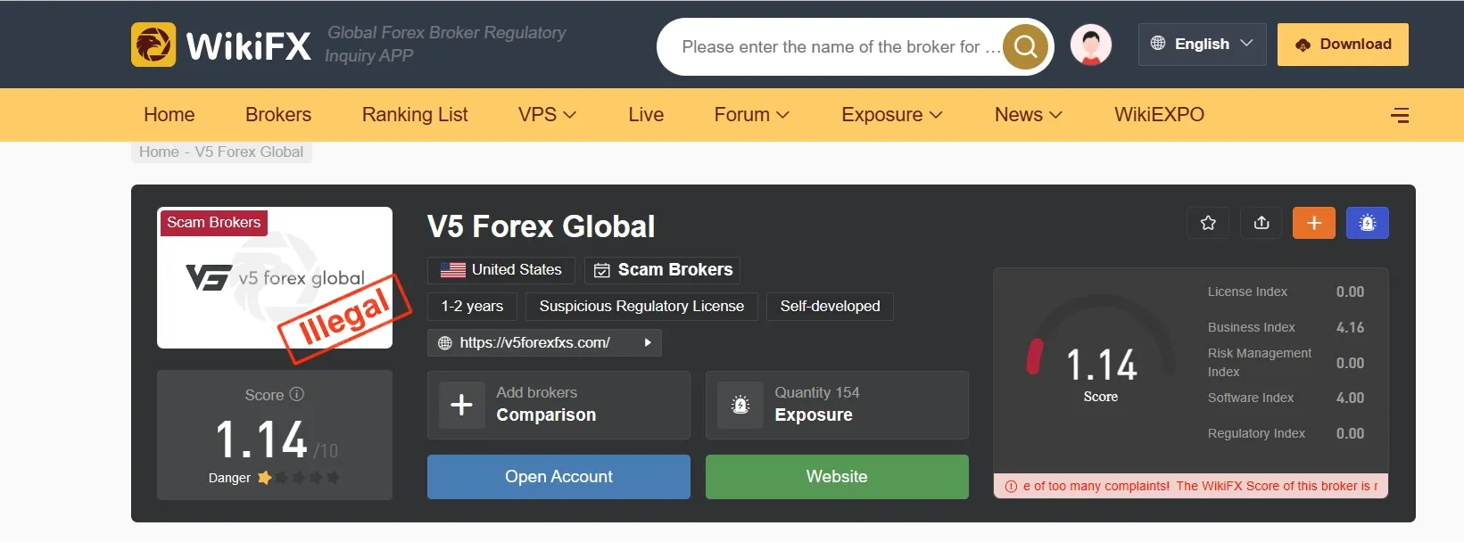This screenshot has height=542, width=1464.
Task: Click the Scam Brokers tag next to United States
Action: (662, 270)
